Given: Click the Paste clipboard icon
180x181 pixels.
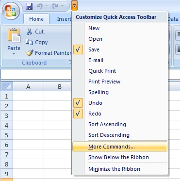Looking at the screenshot, I should pos(14,35).
